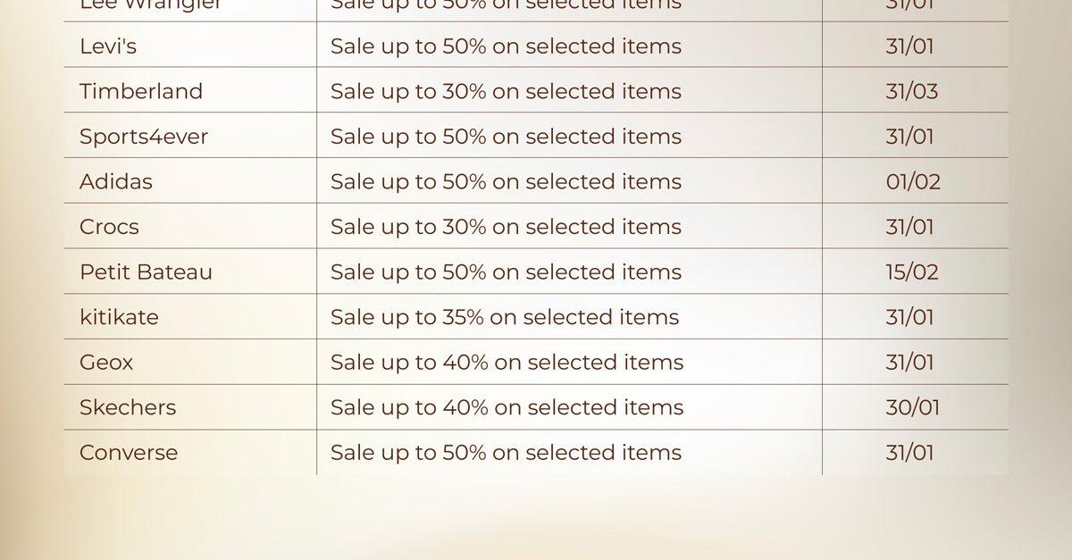
Task: Click the 31/03 end date for Timberland
Action: [x=912, y=91]
